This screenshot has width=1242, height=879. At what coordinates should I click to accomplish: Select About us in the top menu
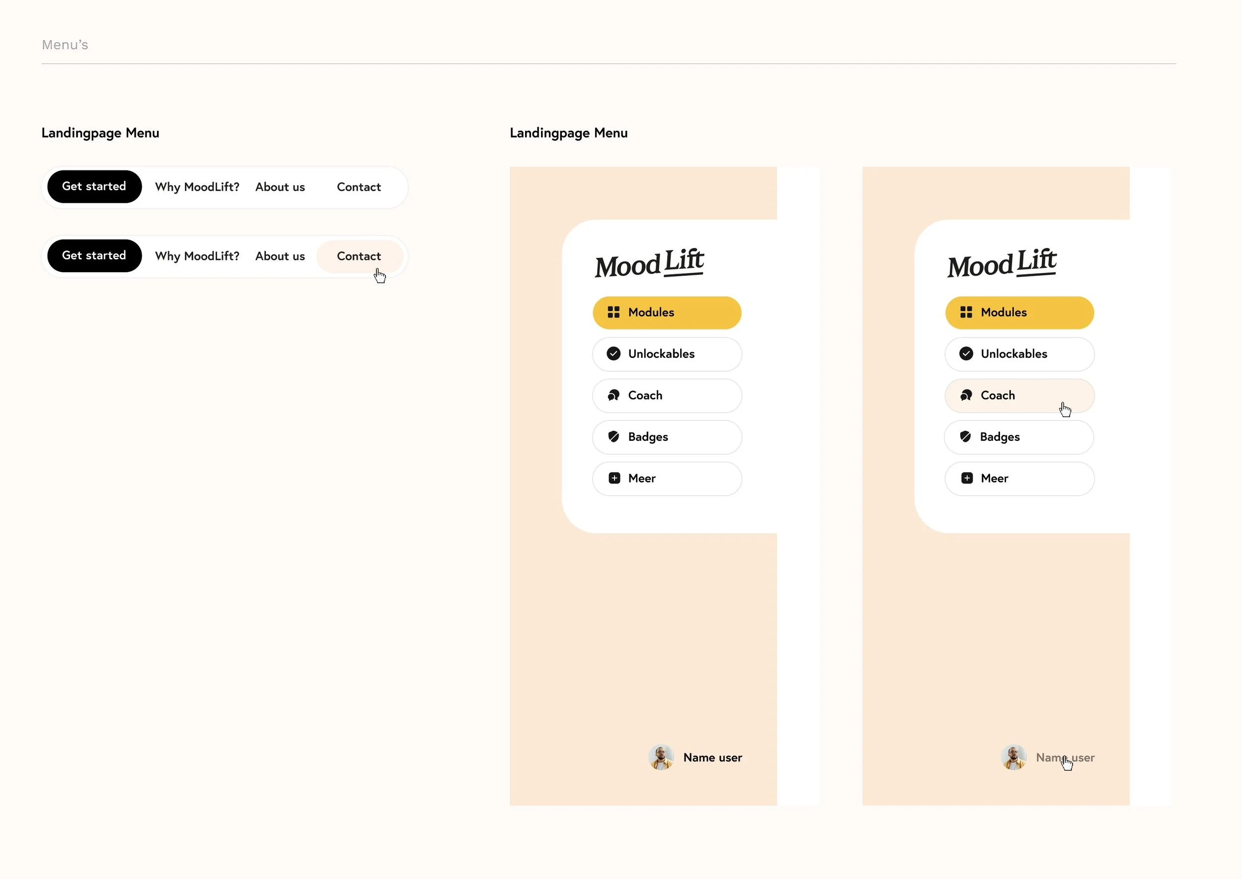point(280,187)
